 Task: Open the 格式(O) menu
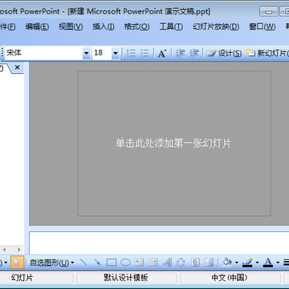(x=136, y=26)
